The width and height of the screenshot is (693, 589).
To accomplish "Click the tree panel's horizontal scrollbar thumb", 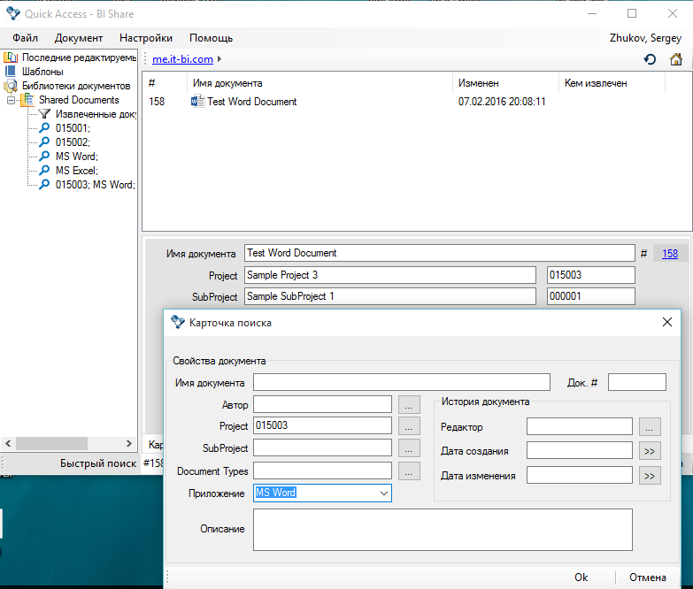I will point(51,443).
